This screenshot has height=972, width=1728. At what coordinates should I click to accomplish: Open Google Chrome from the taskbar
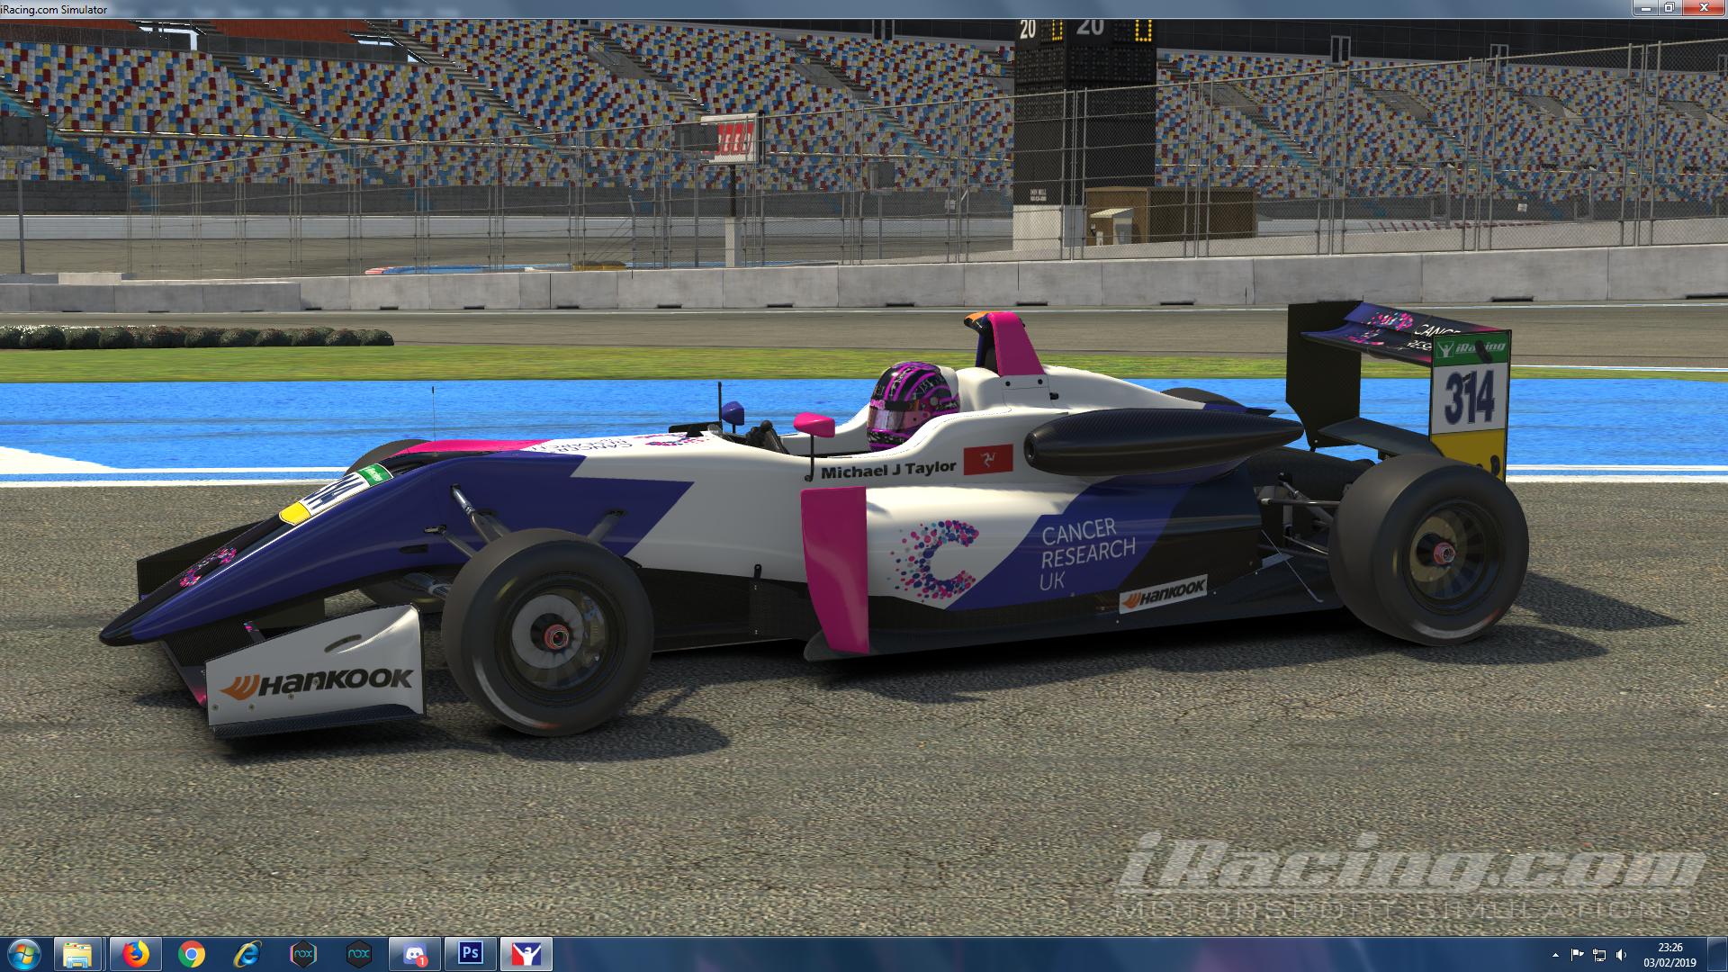[x=193, y=956]
